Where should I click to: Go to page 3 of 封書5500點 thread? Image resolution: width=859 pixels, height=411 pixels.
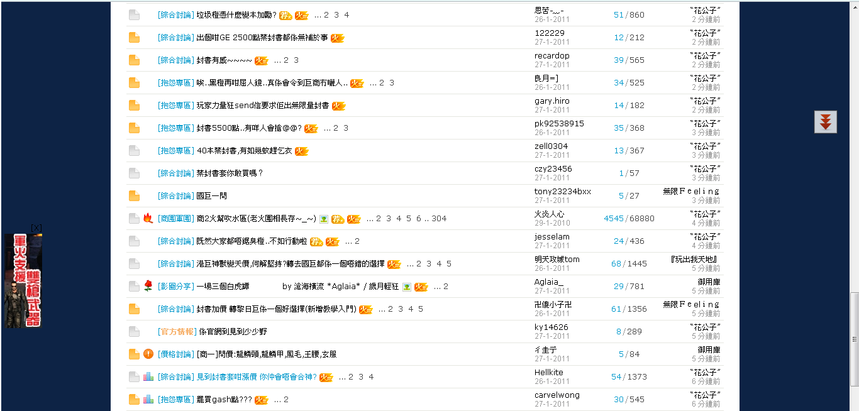(346, 128)
